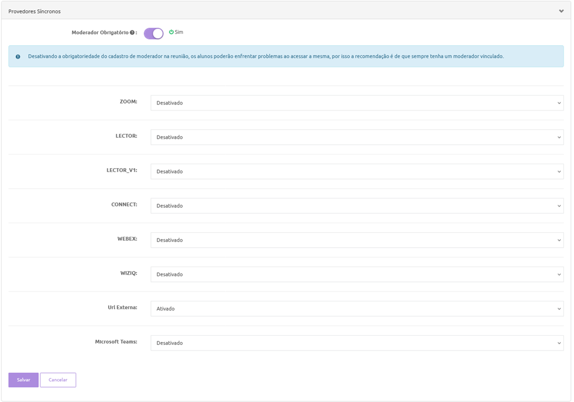Change the Url Externa dropdown value
Screen dimensions: 574x402
357,309
